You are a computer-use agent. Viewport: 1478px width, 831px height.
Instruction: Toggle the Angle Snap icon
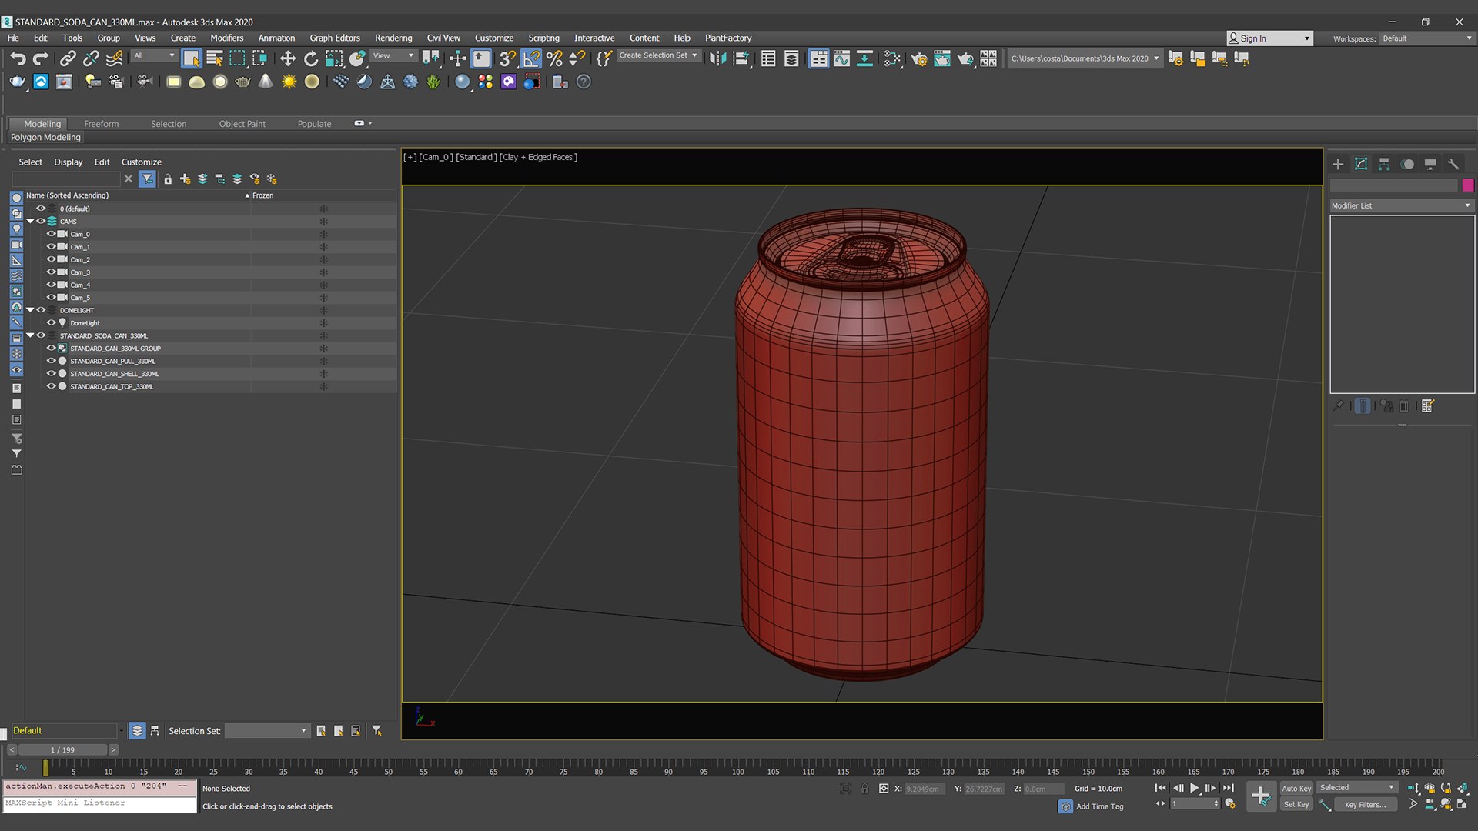pos(531,58)
